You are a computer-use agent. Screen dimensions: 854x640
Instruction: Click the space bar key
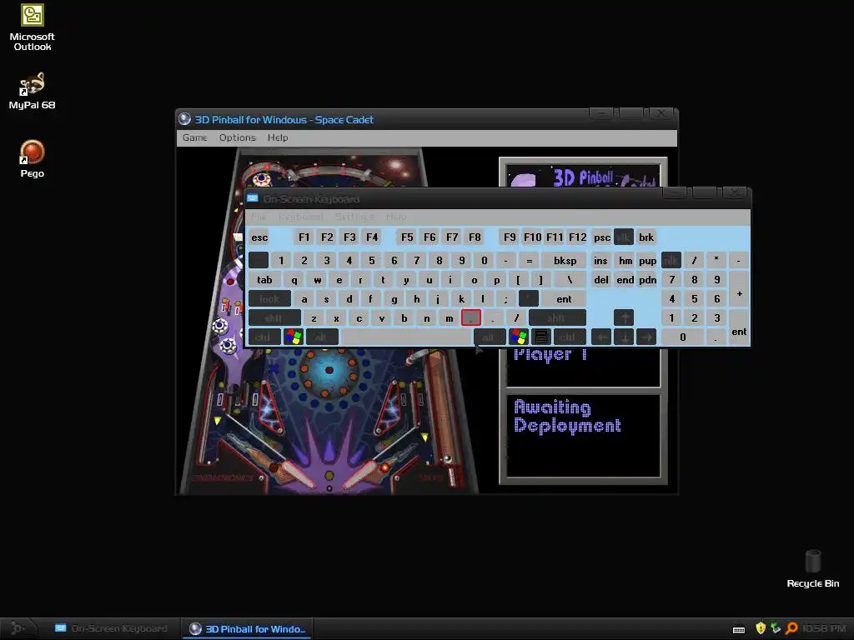(406, 337)
